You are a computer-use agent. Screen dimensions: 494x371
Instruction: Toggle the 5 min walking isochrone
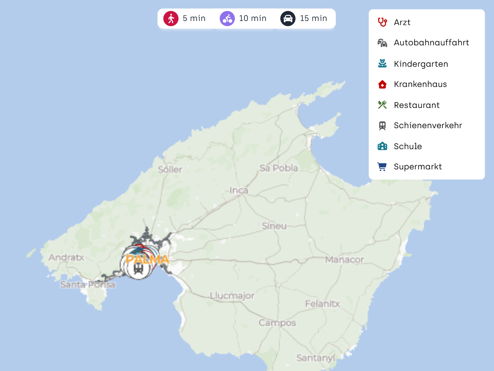tap(185, 18)
